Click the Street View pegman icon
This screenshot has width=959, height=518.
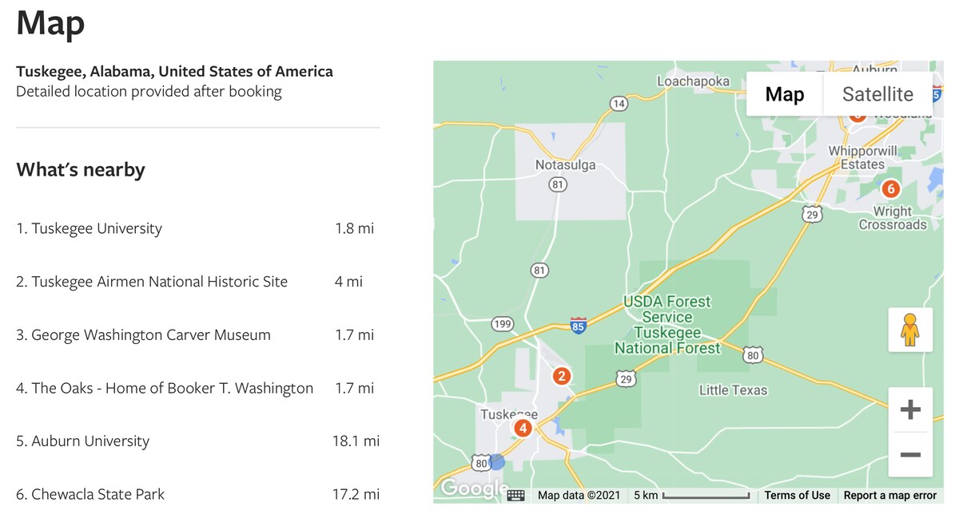910,330
